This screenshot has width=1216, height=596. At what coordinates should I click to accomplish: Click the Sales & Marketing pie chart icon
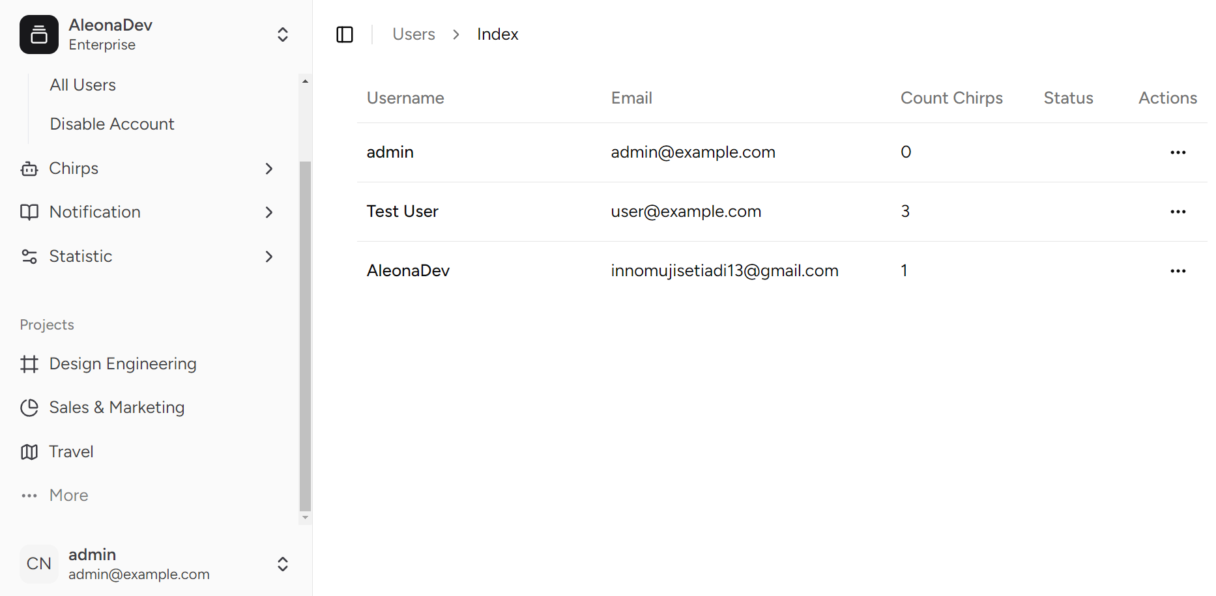point(29,408)
